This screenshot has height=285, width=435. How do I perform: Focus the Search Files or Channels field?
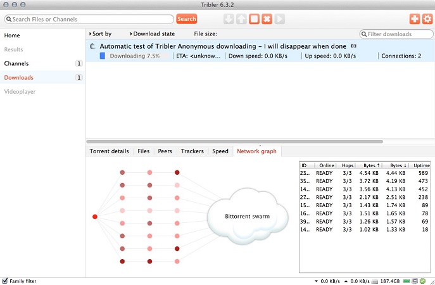click(89, 19)
